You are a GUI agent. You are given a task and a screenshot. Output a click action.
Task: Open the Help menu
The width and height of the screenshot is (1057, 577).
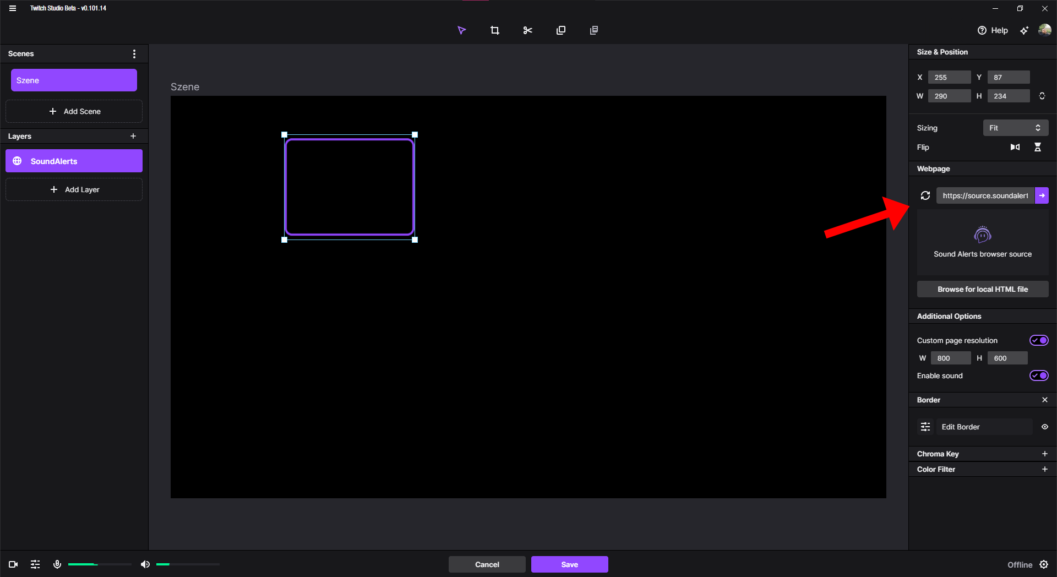click(x=993, y=30)
